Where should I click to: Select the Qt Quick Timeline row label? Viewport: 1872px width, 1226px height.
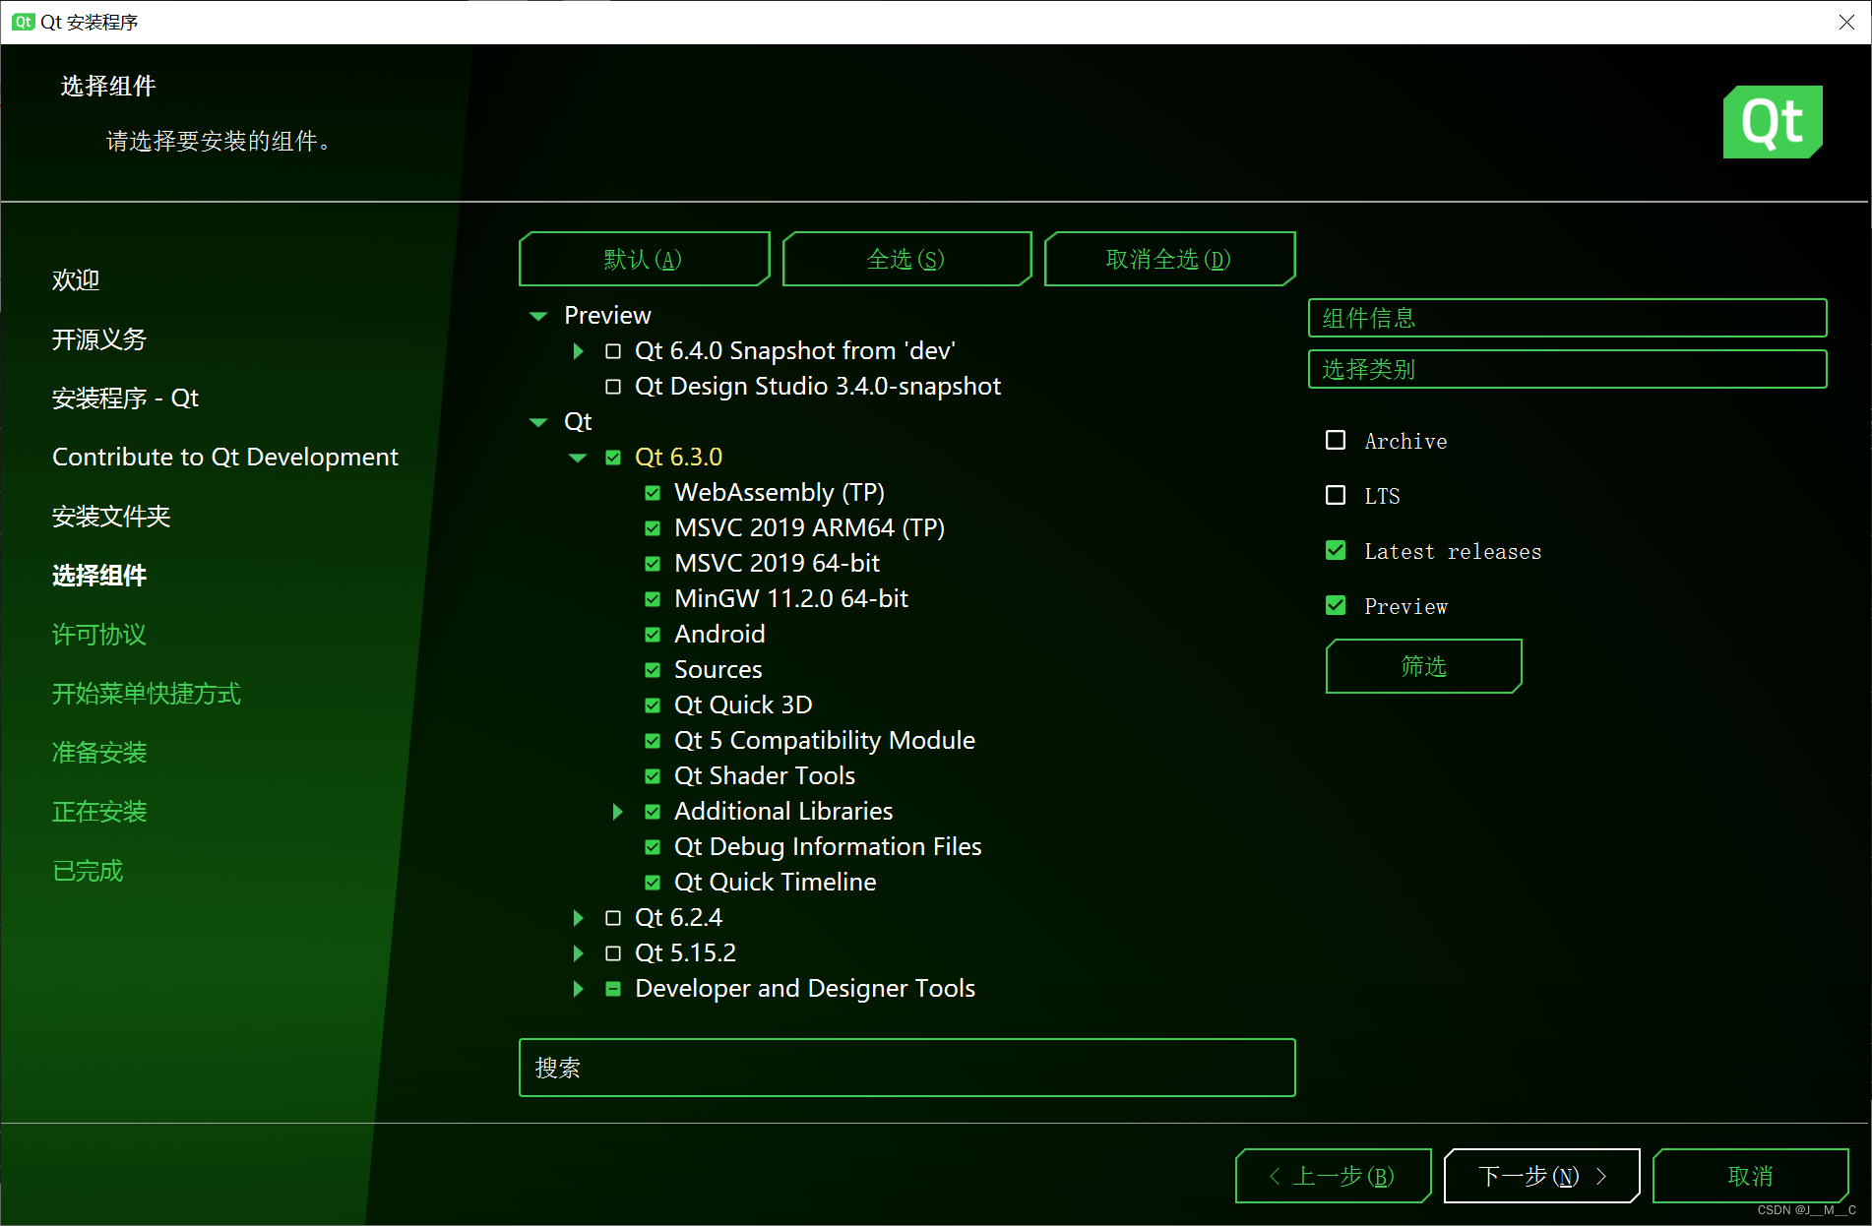point(776,883)
